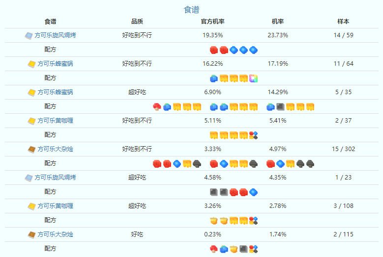Click the blue berry ingredient in the 0.23% recipe
Image resolution: width=383 pixels, height=257 pixels.
(224, 249)
